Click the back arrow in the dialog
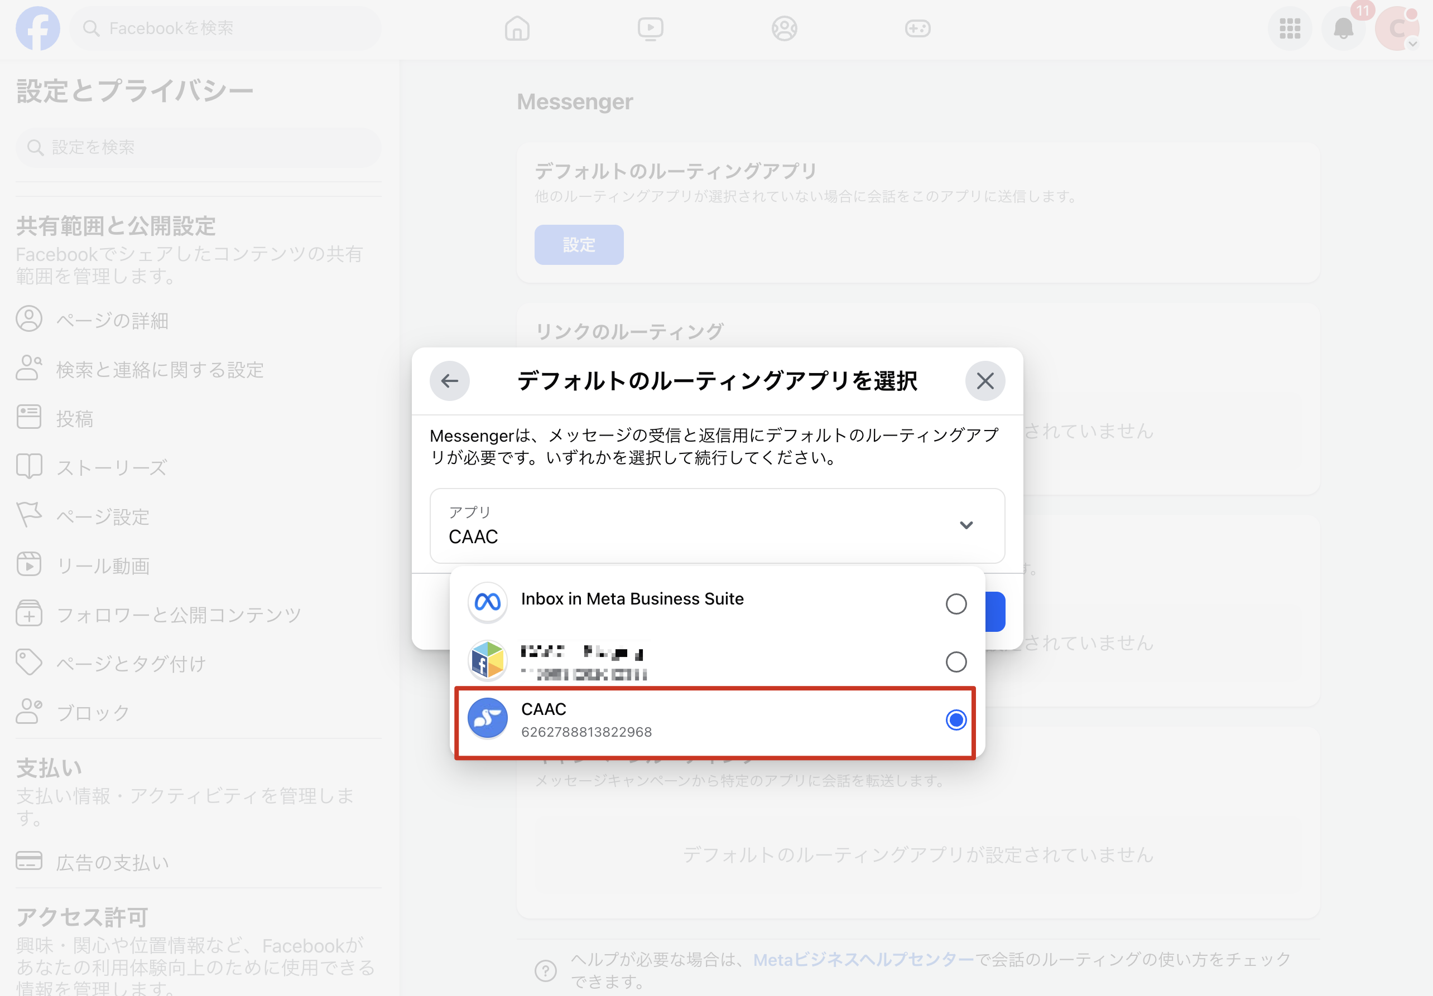Screen dimensions: 1433x996 coord(449,380)
